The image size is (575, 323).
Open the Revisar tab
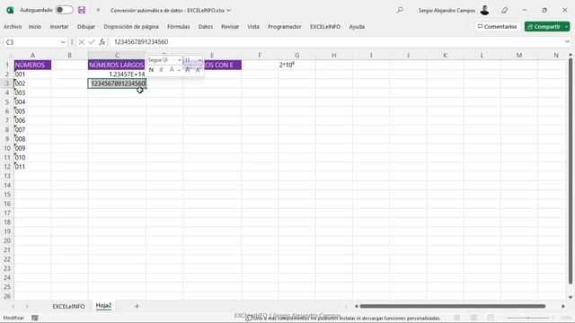[x=230, y=27]
